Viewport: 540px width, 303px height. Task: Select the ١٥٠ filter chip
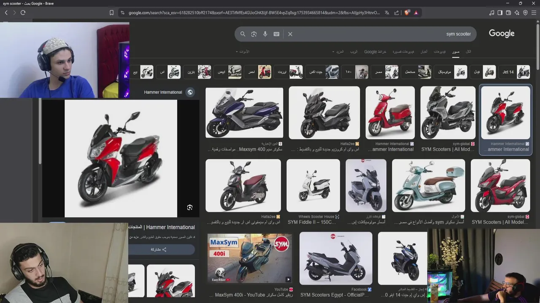pyautogui.click(x=355, y=72)
